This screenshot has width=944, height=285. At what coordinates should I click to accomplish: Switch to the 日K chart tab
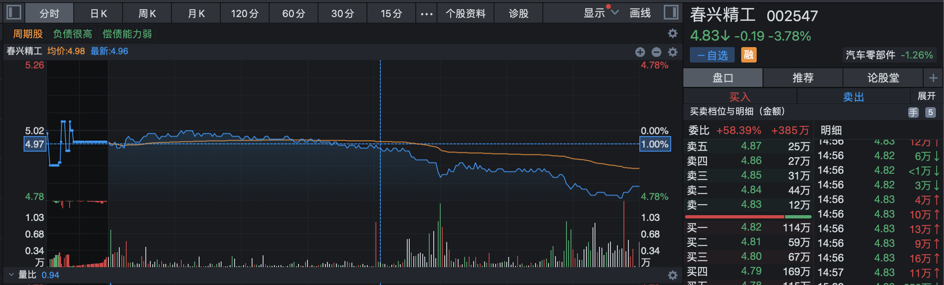click(x=98, y=14)
